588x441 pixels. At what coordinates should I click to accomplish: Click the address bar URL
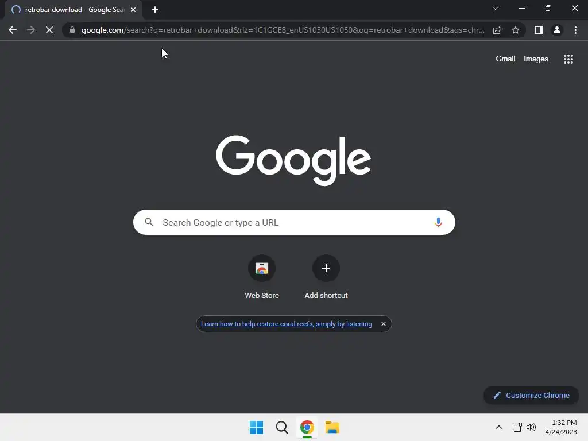283,30
